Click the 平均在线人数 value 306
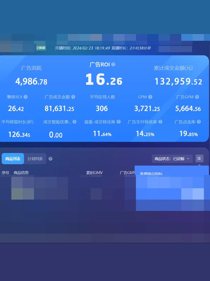Screen dimensions: 210x281 point(102,109)
